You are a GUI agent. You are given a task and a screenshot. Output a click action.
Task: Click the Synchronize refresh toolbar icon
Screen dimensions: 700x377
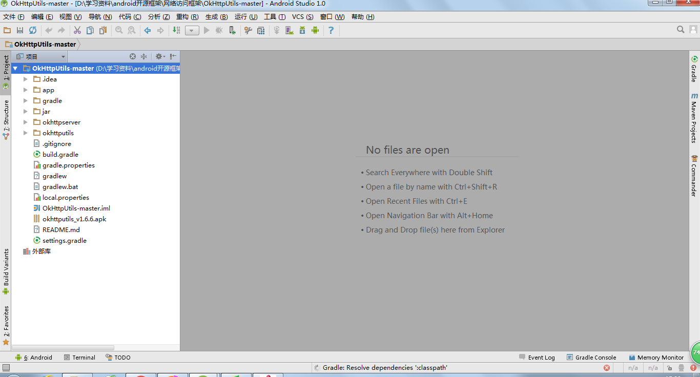click(33, 31)
